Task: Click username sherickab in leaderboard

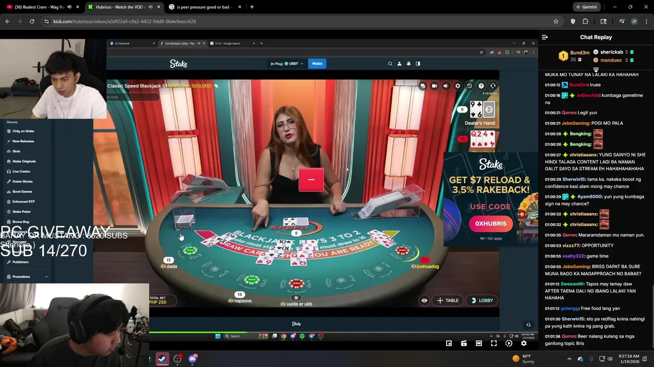Action: [612, 52]
